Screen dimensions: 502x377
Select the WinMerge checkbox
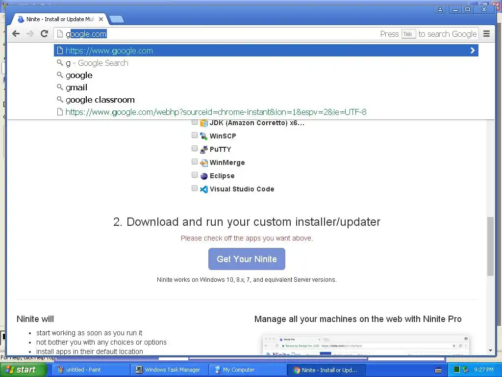(x=194, y=162)
